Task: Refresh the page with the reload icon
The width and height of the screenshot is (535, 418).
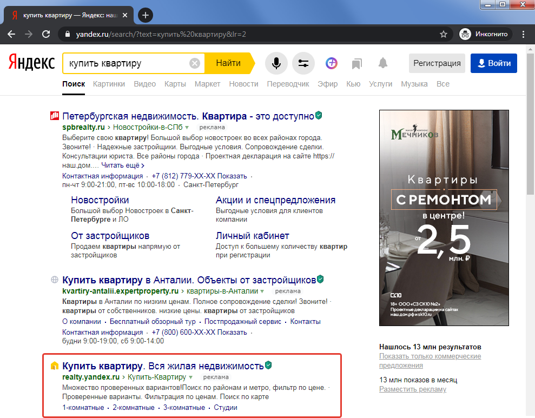Action: (45, 34)
